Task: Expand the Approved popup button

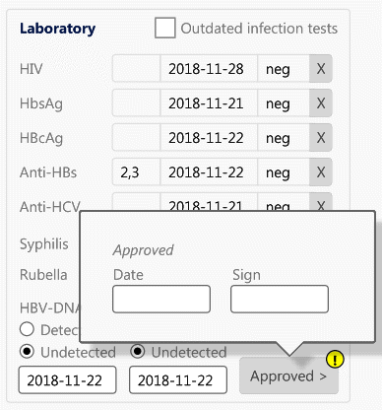Action: pos(288,376)
